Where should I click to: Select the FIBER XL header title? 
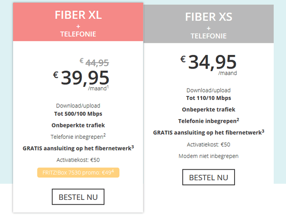pyautogui.click(x=78, y=15)
